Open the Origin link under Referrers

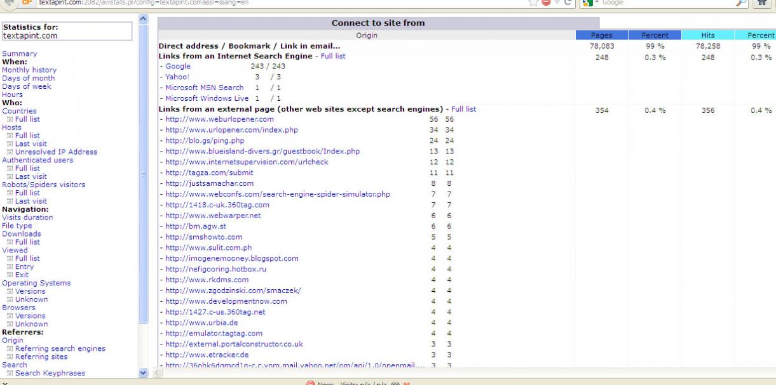tap(13, 341)
